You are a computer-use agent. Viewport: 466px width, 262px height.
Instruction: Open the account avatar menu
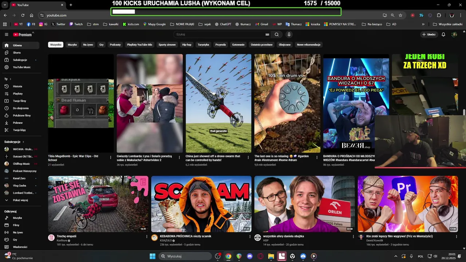click(x=454, y=35)
